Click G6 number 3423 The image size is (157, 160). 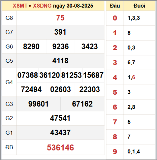point(90,47)
